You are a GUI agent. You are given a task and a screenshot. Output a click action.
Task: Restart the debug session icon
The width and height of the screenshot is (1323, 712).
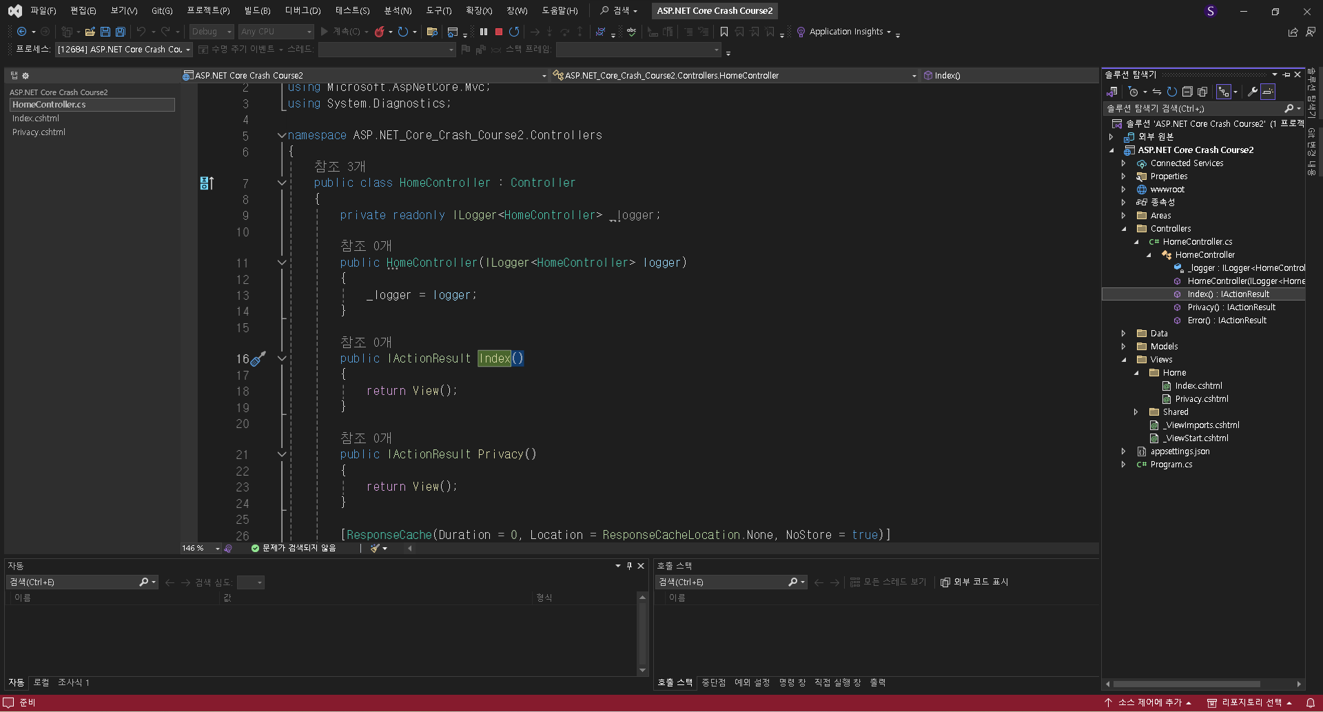tap(514, 32)
